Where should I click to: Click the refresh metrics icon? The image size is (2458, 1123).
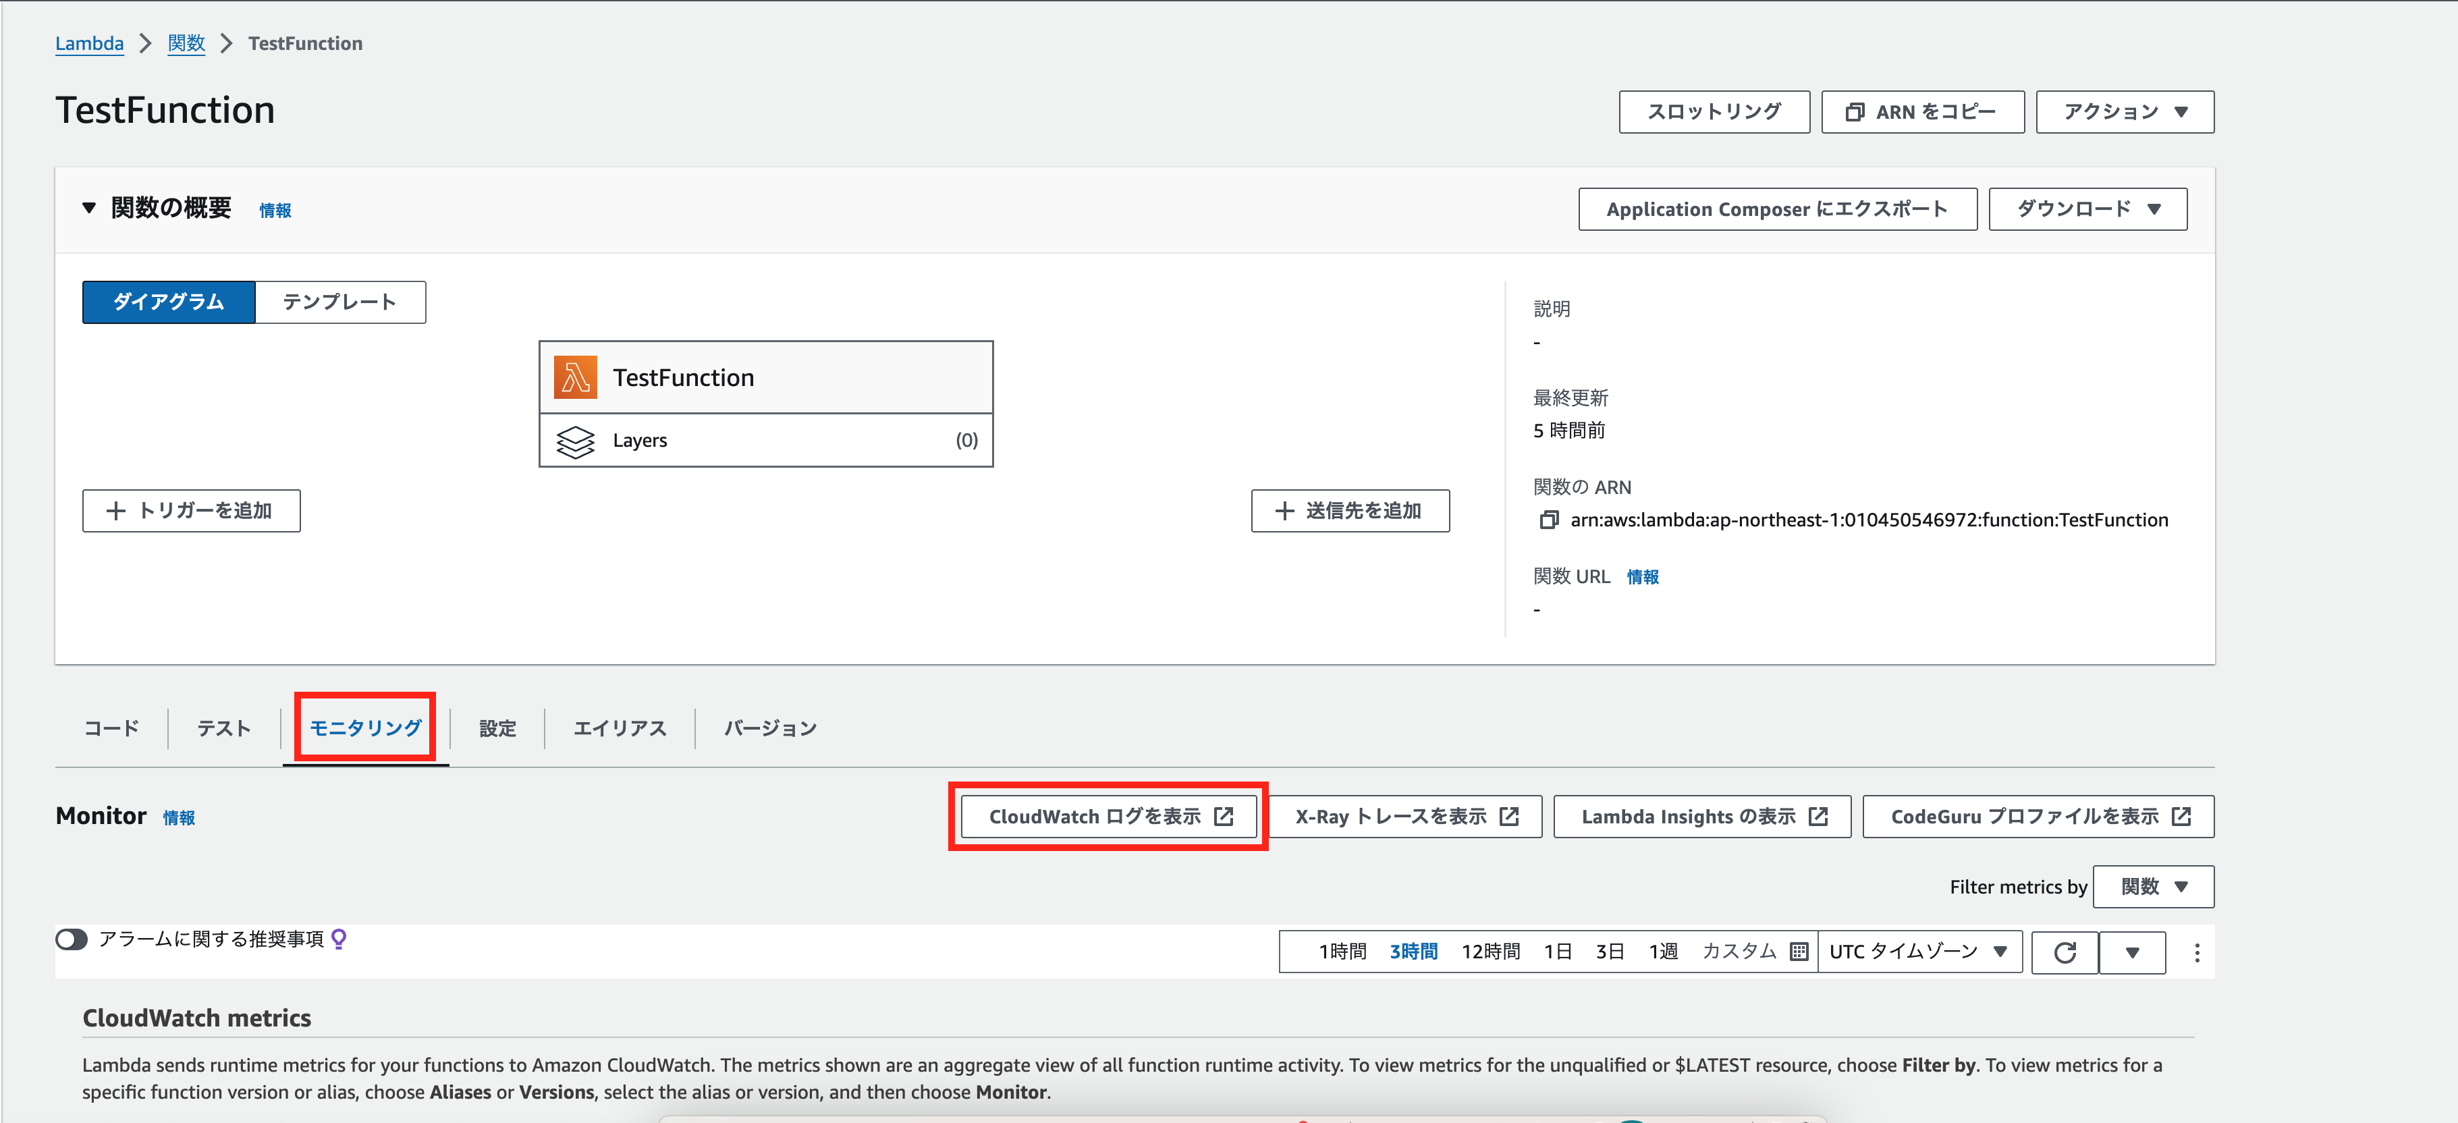tap(2064, 952)
